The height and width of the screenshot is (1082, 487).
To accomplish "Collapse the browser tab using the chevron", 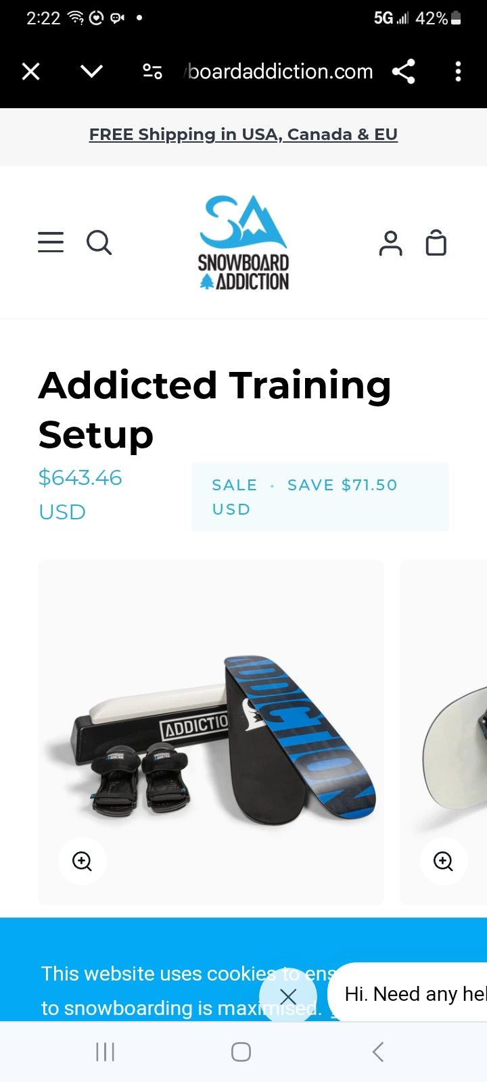I will pyautogui.click(x=91, y=71).
